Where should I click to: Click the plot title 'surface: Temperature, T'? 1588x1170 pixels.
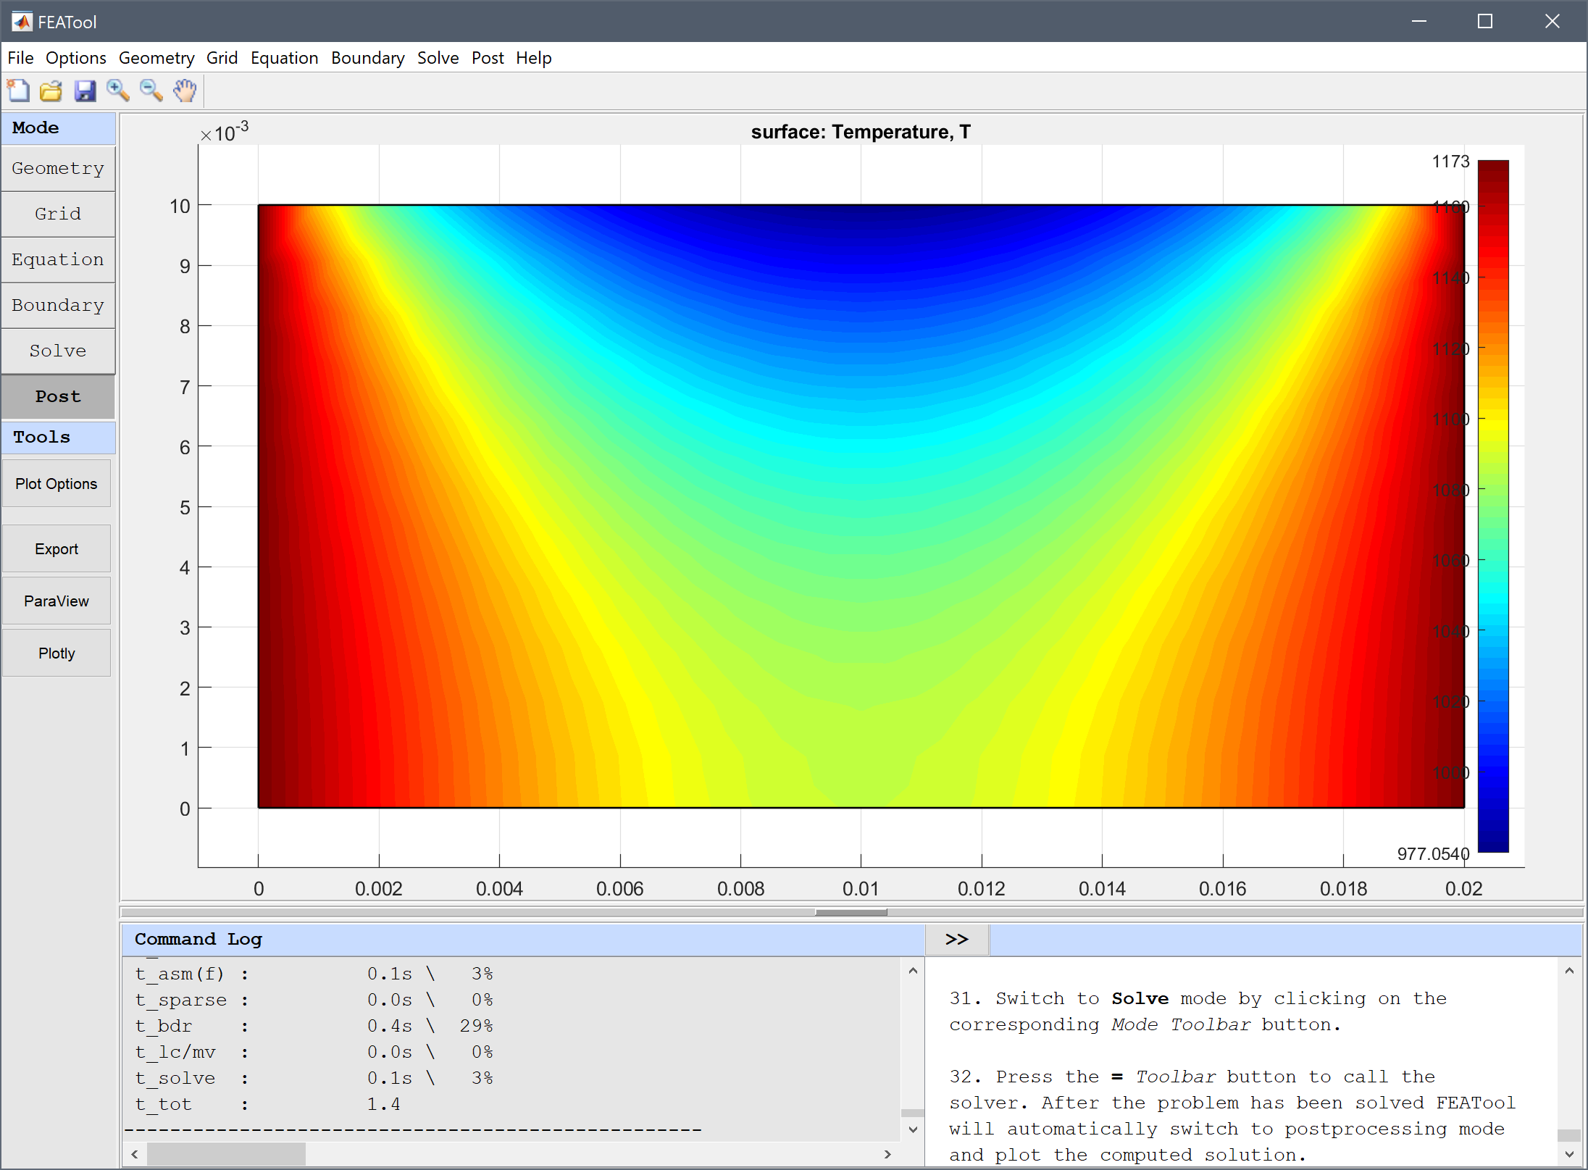[861, 132]
